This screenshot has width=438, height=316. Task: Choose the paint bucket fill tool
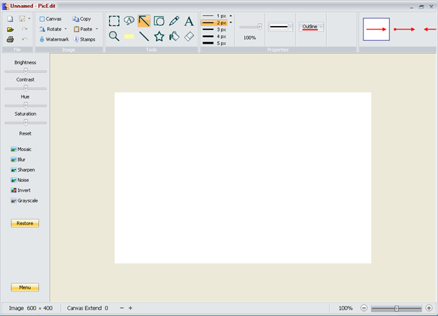pyautogui.click(x=175, y=36)
